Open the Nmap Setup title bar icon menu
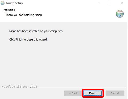The width and height of the screenshot is (128, 99). 3,3
